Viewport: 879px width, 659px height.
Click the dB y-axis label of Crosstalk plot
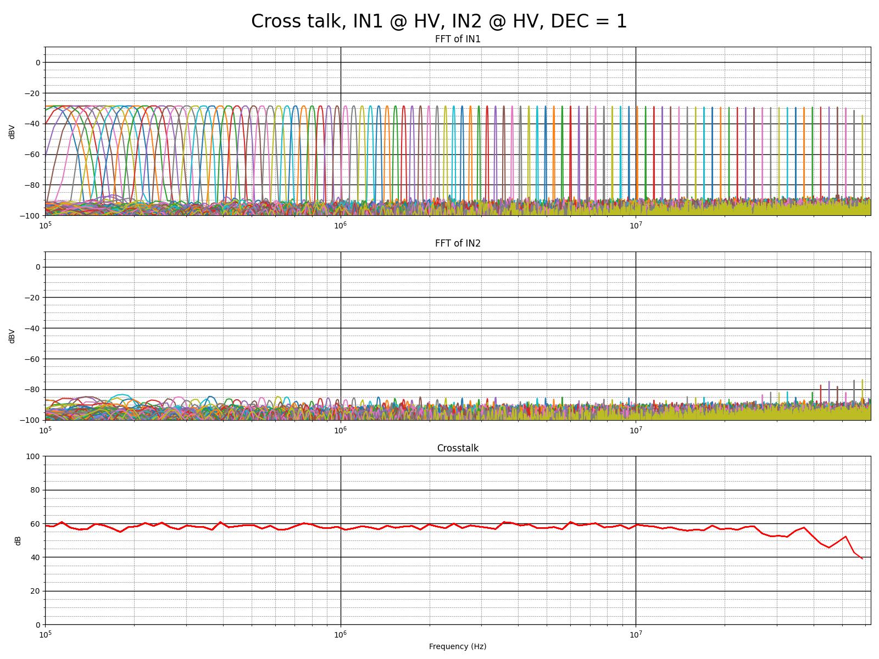pos(18,540)
